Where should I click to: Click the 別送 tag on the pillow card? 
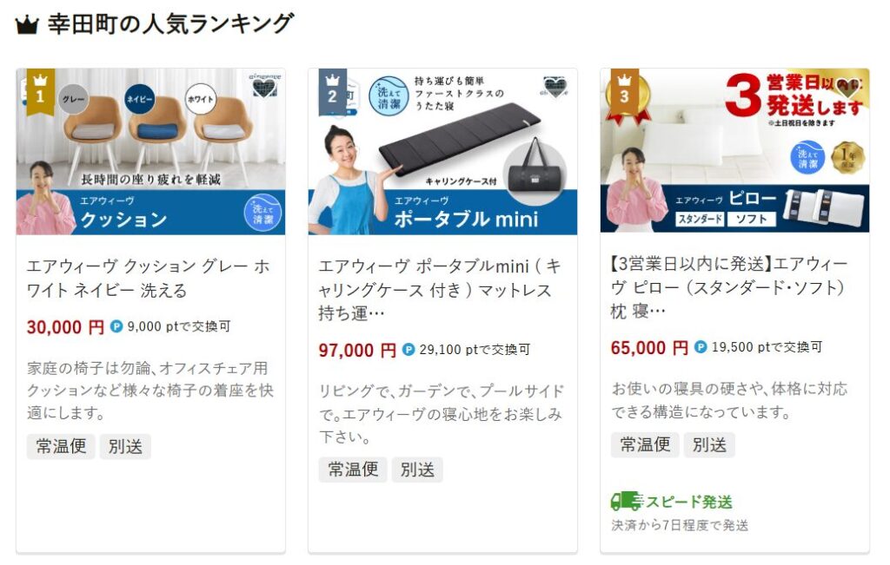pyautogui.click(x=709, y=445)
